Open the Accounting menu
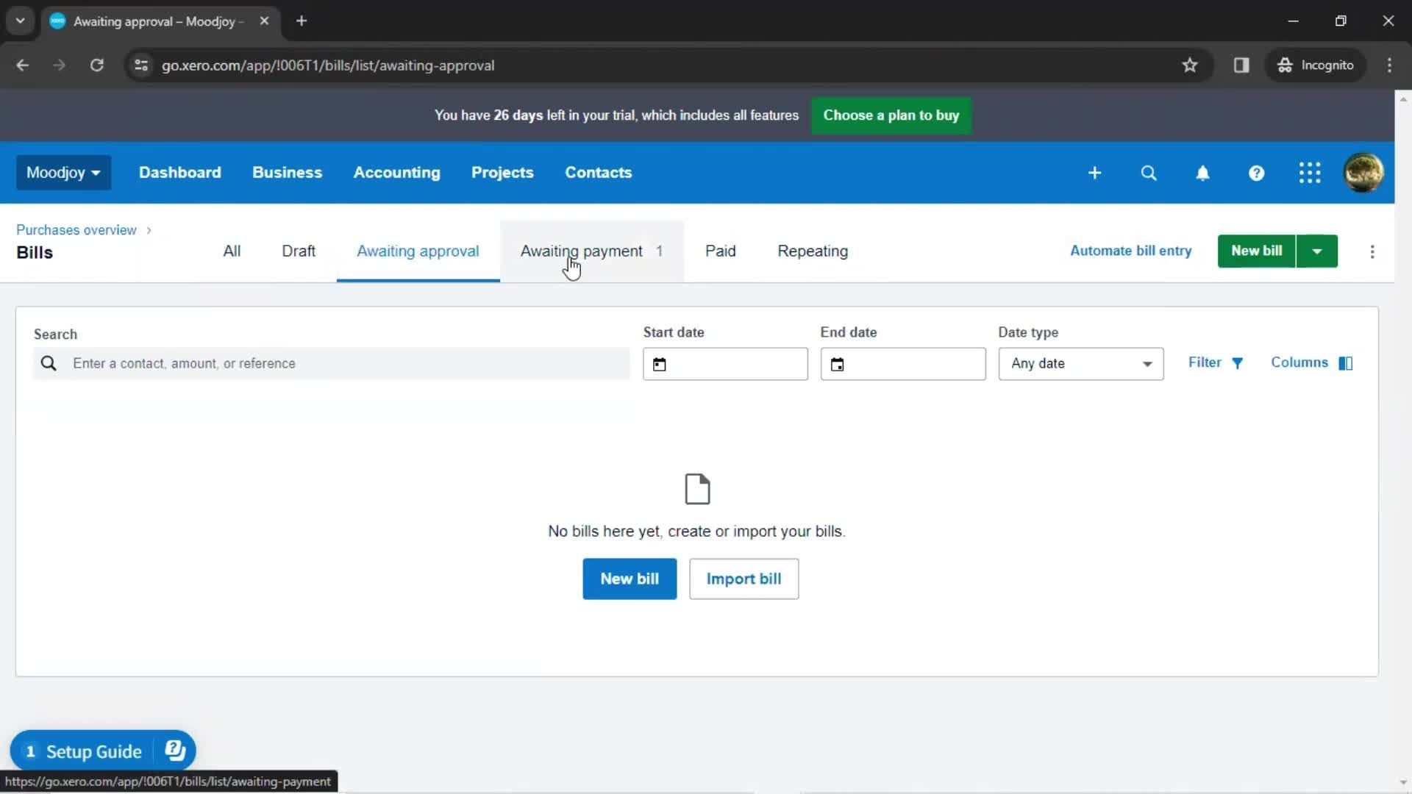Viewport: 1412px width, 794px height. point(397,173)
